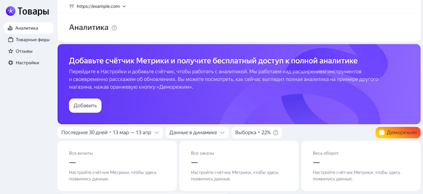Click the question mark beside Выборка 22%
423x194 pixels.
point(276,132)
